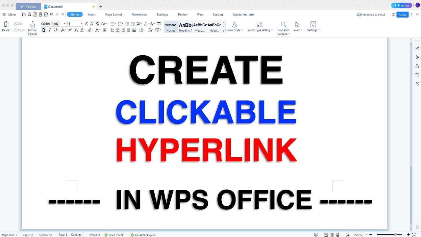Add a new tab with plus button
The image size is (421, 237).
point(101,6)
